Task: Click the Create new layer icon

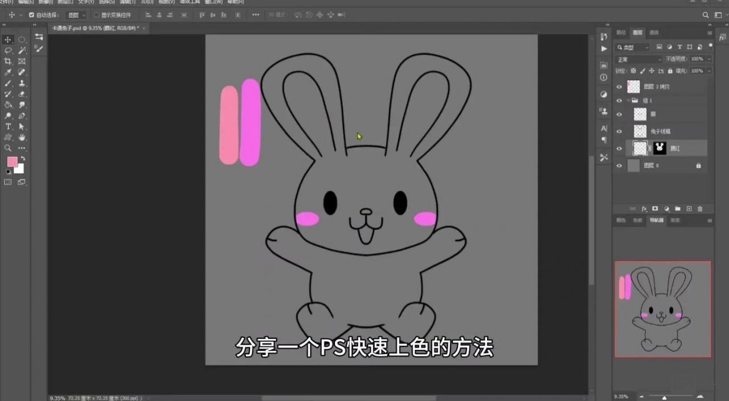Action: coord(689,209)
